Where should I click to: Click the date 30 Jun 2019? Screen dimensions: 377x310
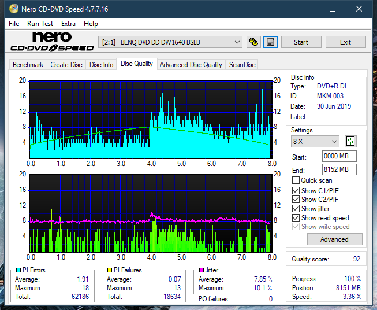click(x=334, y=106)
